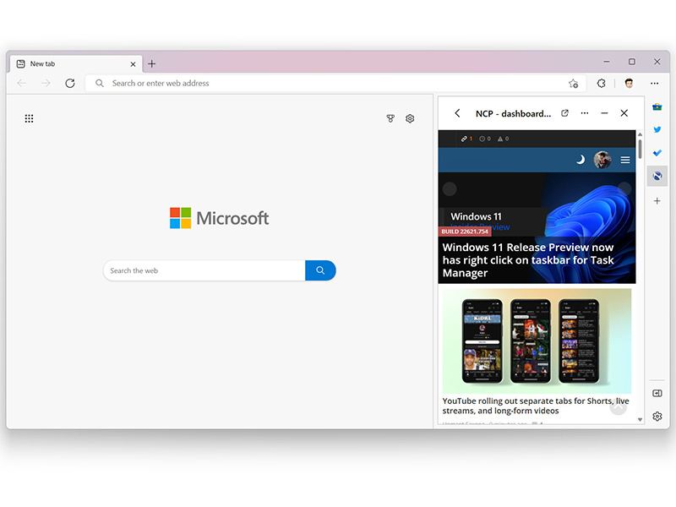Click the blue web search button
676x507 pixels.
320,270
